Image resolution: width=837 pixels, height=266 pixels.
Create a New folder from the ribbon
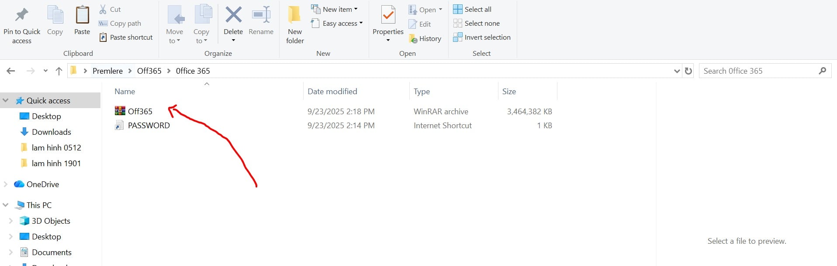click(295, 24)
